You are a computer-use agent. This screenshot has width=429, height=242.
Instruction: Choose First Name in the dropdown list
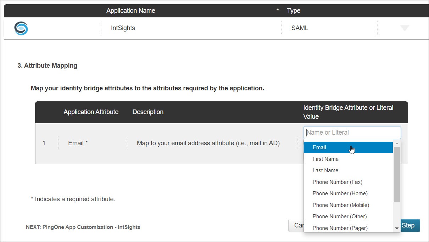coord(325,159)
